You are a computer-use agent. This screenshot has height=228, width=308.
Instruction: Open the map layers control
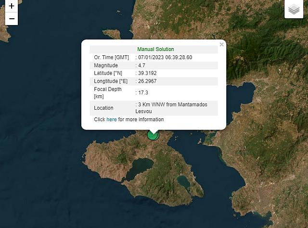294,9
